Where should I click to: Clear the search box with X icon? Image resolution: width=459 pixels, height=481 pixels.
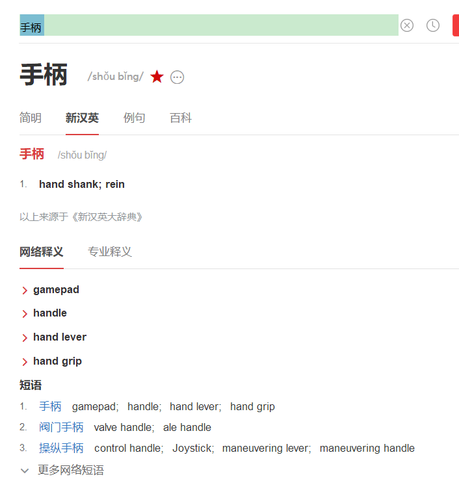coord(407,25)
